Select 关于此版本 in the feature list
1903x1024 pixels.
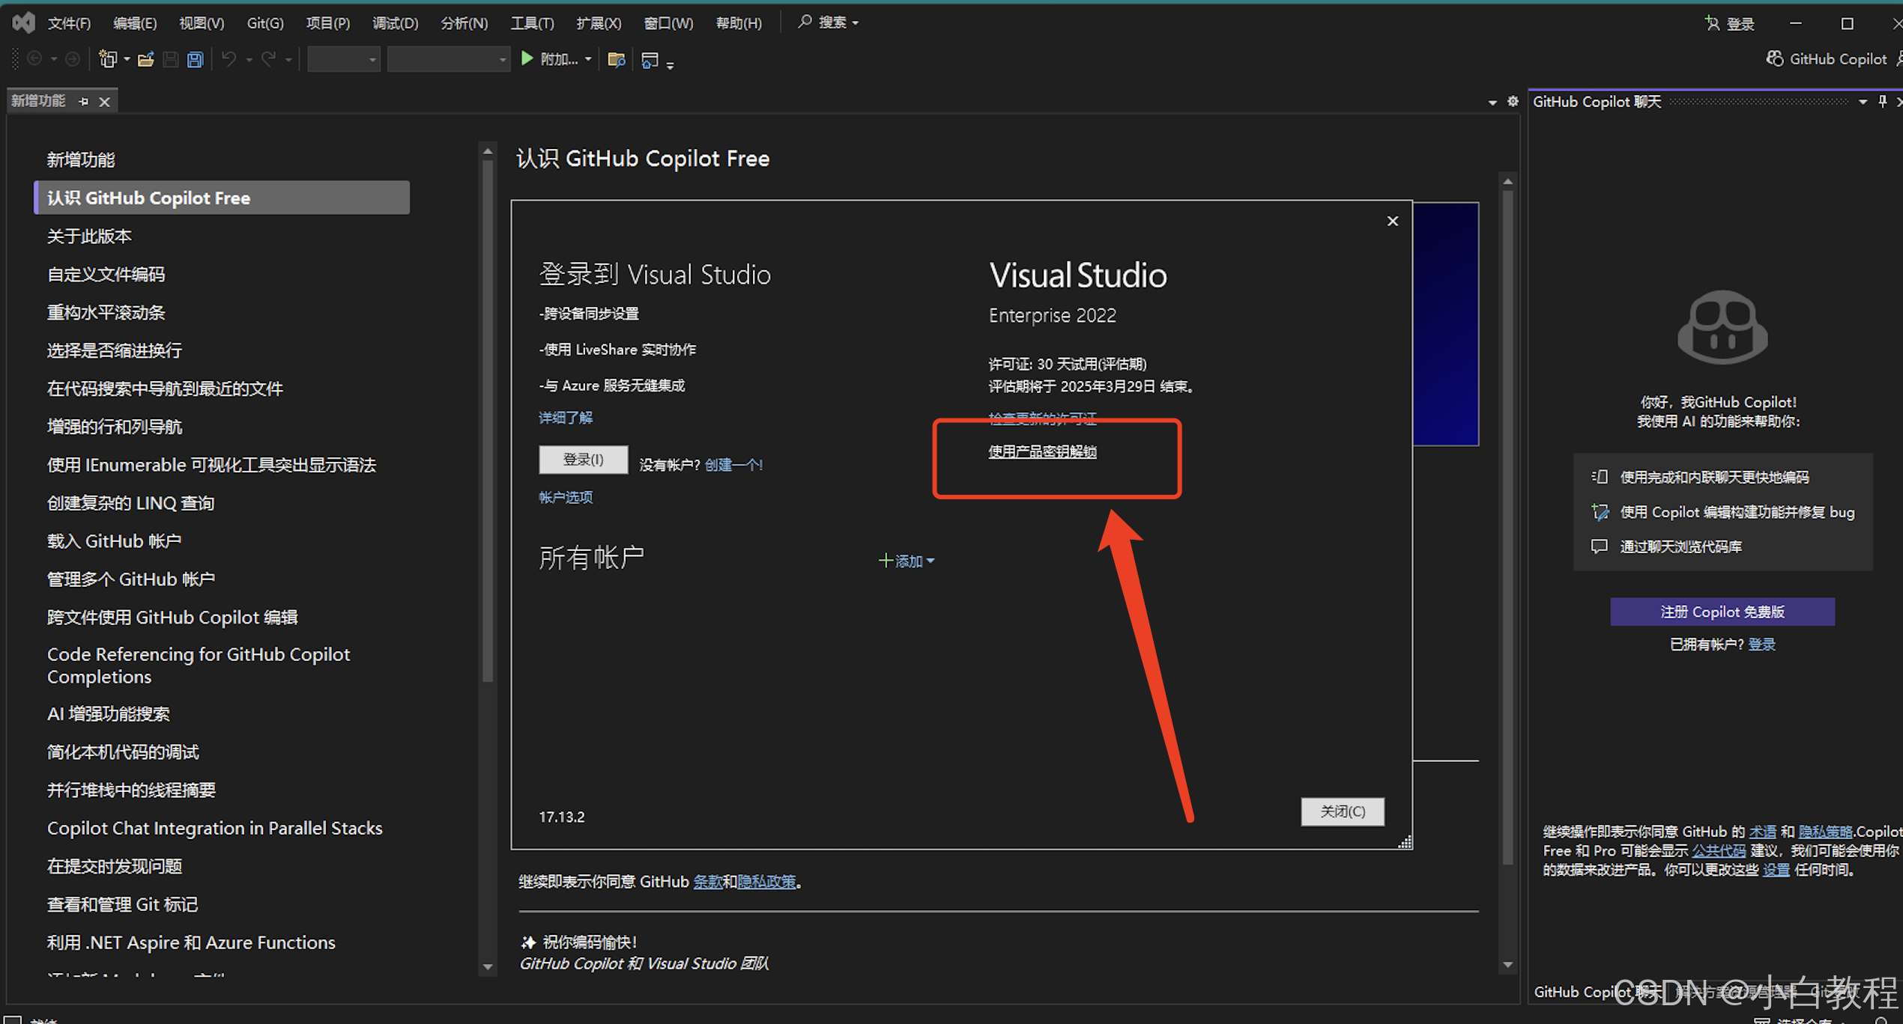tap(89, 236)
